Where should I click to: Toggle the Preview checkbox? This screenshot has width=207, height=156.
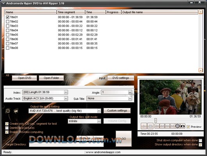(x=188, y=127)
